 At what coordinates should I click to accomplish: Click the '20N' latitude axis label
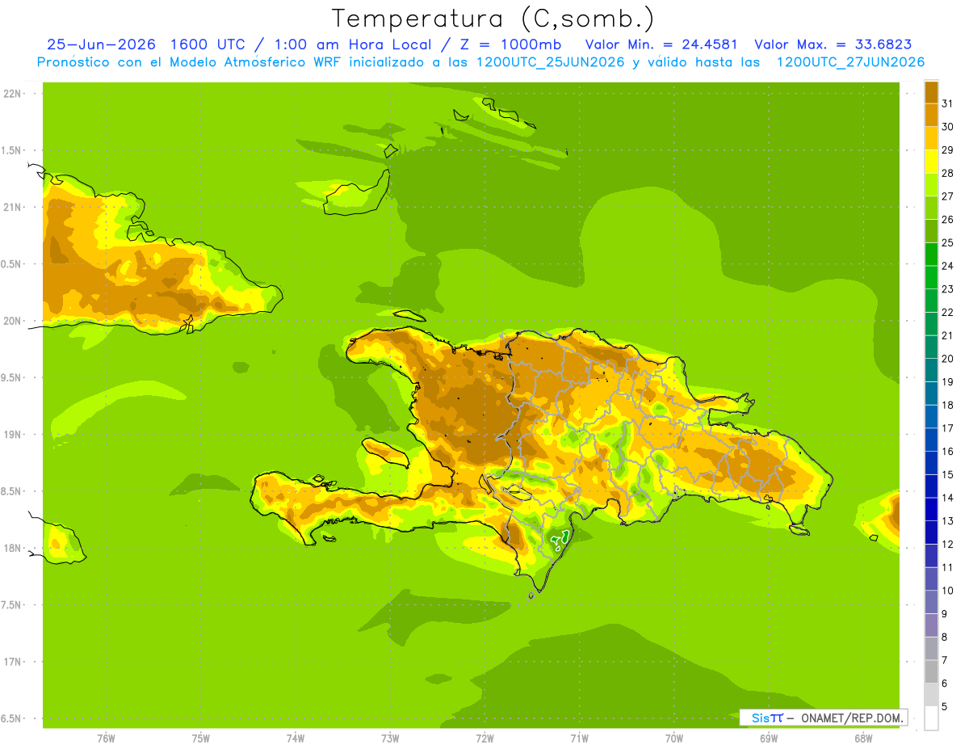[x=13, y=321]
